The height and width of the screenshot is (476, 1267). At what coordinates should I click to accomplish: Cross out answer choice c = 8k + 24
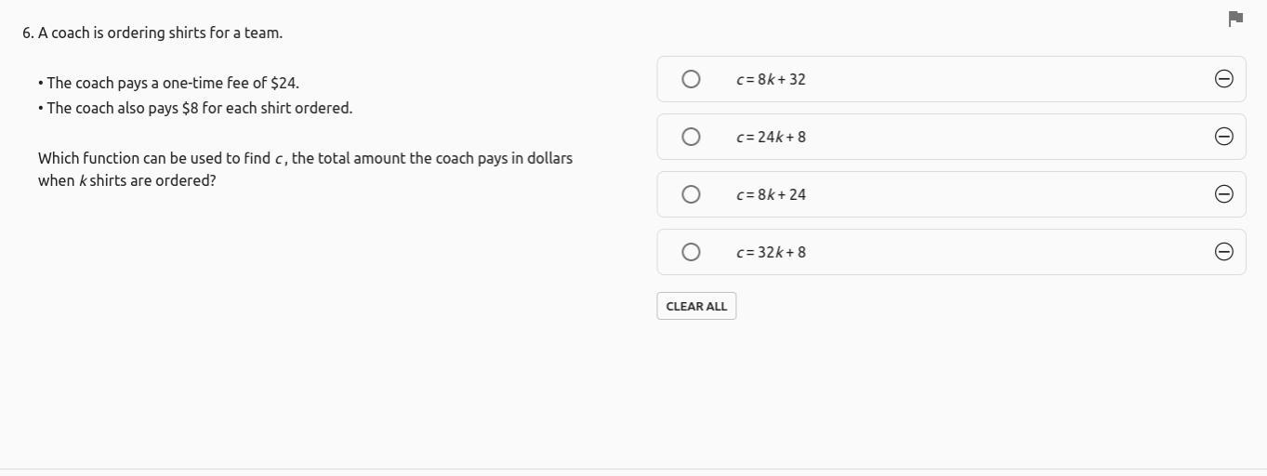(x=1223, y=194)
